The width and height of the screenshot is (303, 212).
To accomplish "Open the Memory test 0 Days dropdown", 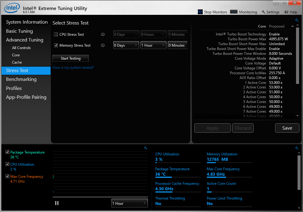I will 126,45.
